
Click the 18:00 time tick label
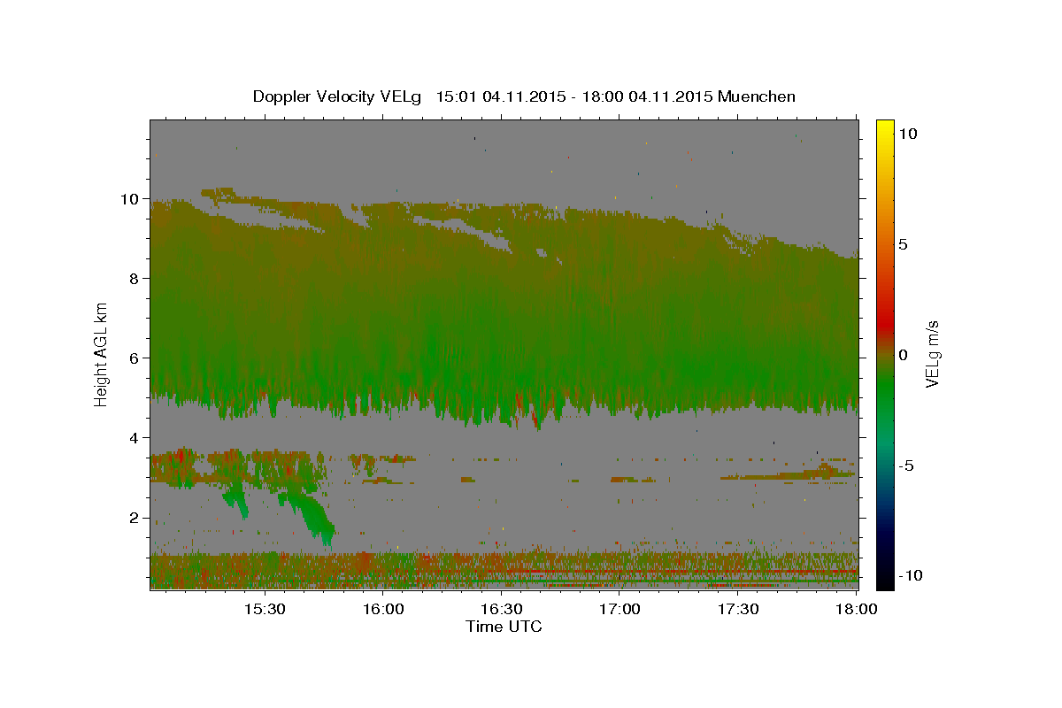[856, 609]
